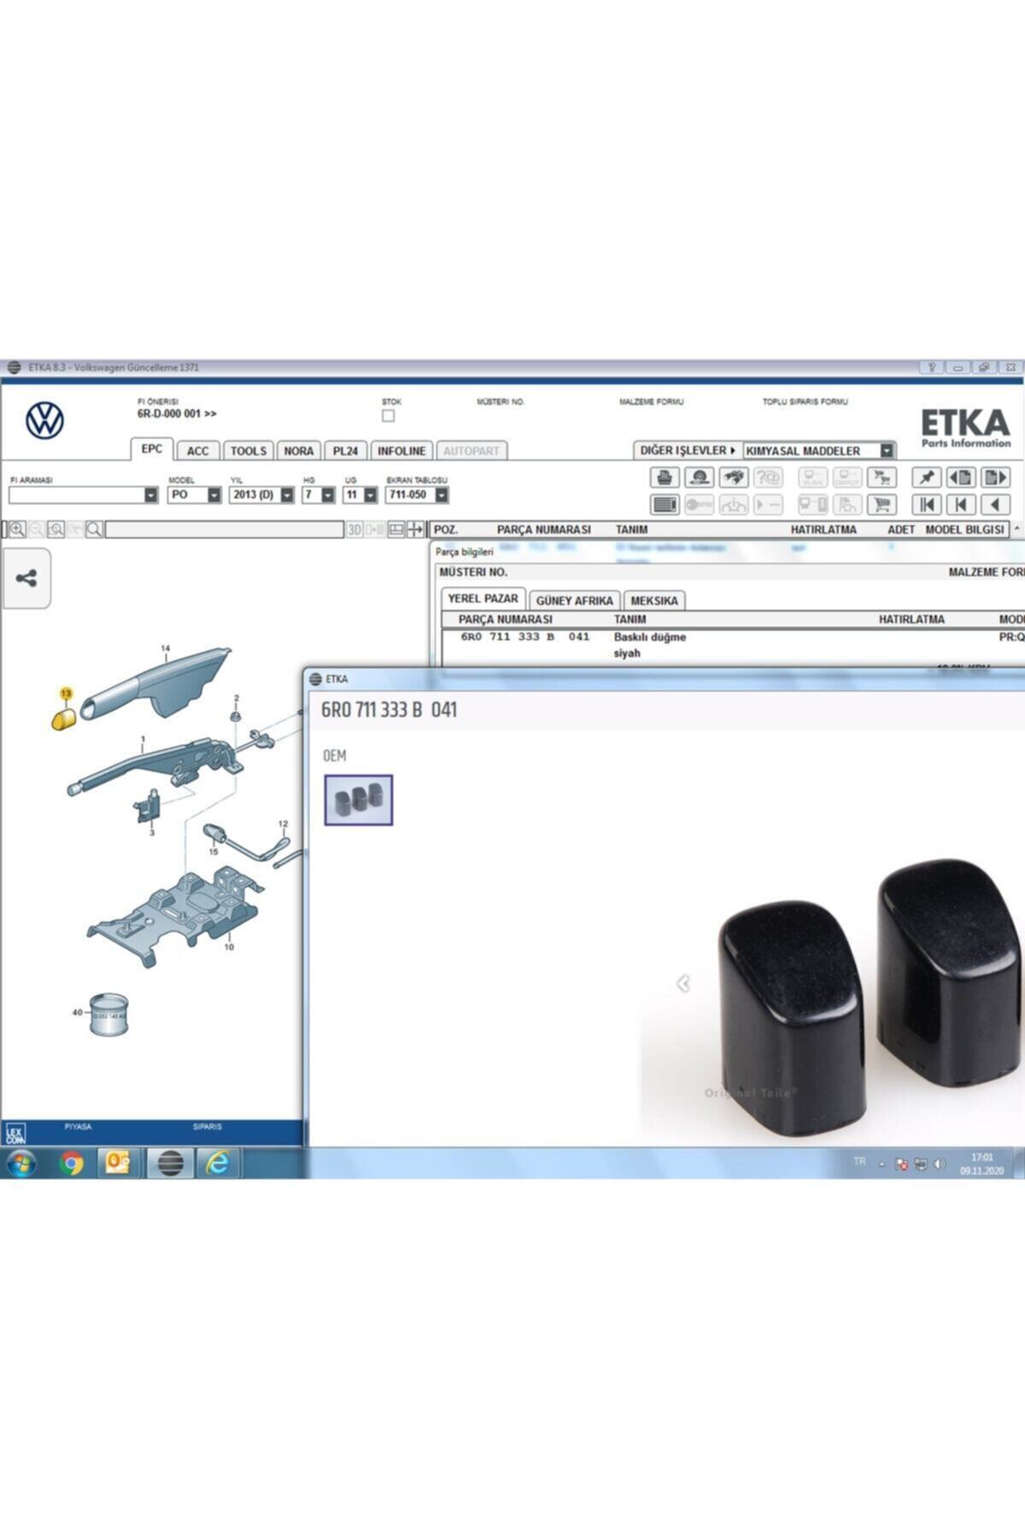Select the OEM part thumbnail image
The width and height of the screenshot is (1025, 1538).
359,800
